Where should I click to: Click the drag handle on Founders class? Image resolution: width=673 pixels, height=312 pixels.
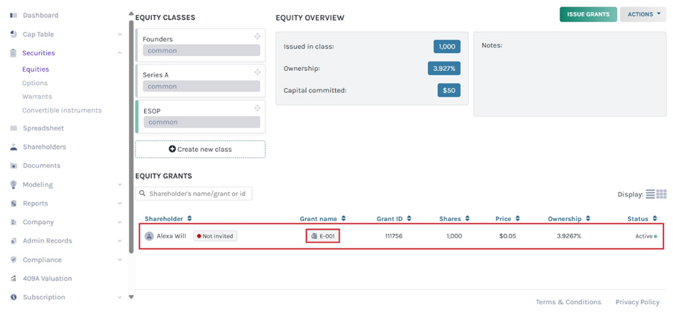[x=257, y=36]
